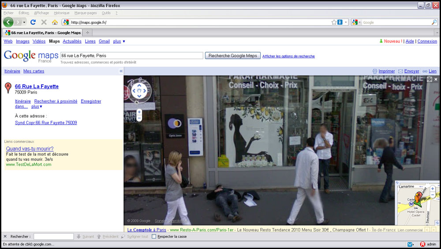
Task: Open the Outils menu
Action: 106,13
